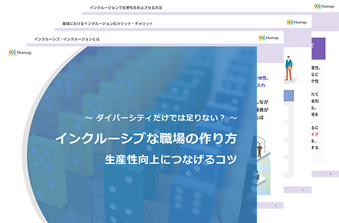The width and height of the screenshot is (339, 223).
Task: Click the red highlighted text イア on the right slide
Action: (315, 134)
